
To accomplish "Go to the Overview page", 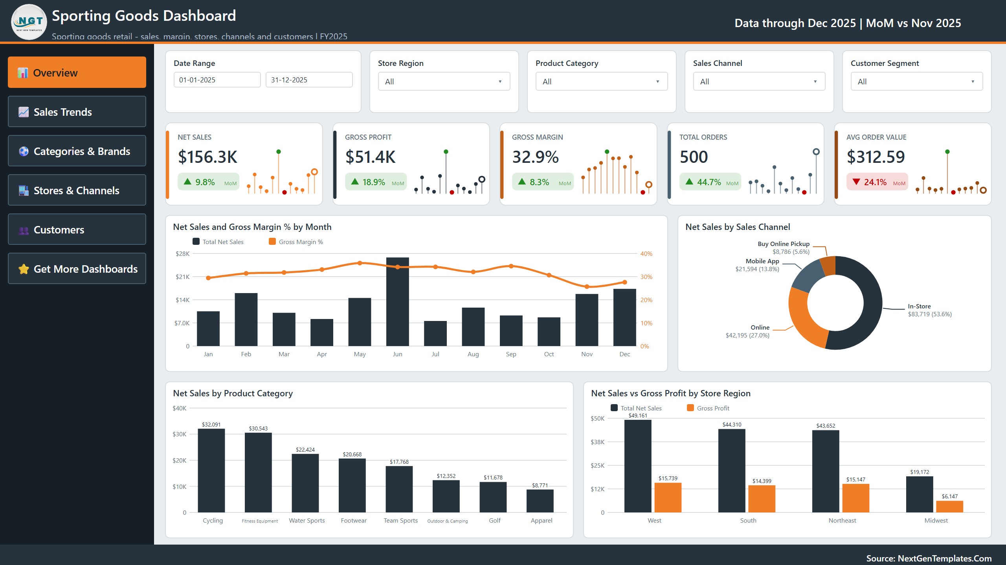I will [77, 72].
